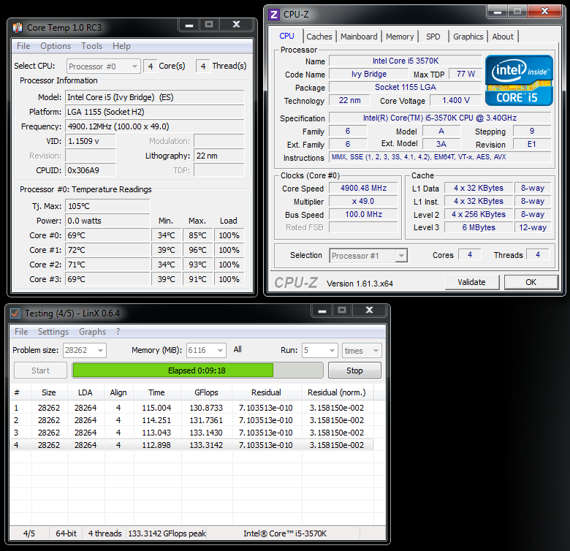Image resolution: width=570 pixels, height=551 pixels.
Task: Open LinX Graphs menu
Action: [92, 332]
